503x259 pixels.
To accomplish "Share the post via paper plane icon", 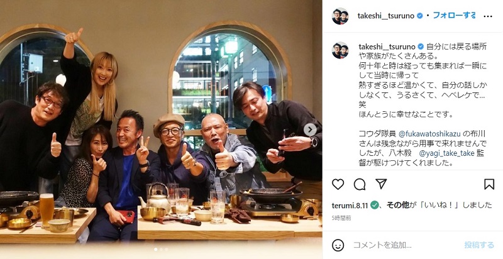I will pyautogui.click(x=381, y=184).
